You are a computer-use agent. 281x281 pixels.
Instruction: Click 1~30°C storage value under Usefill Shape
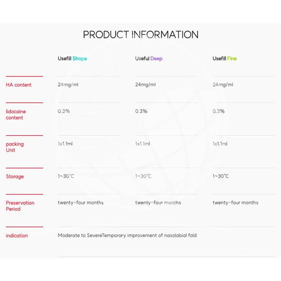tap(66, 176)
